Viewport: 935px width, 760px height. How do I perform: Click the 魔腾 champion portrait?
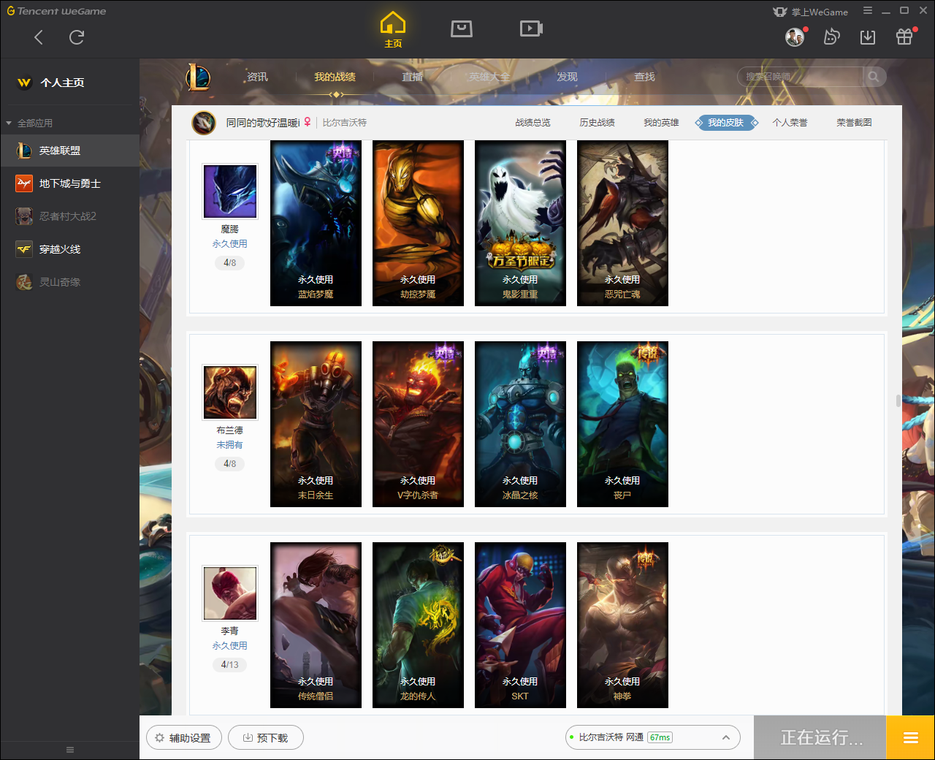230,191
